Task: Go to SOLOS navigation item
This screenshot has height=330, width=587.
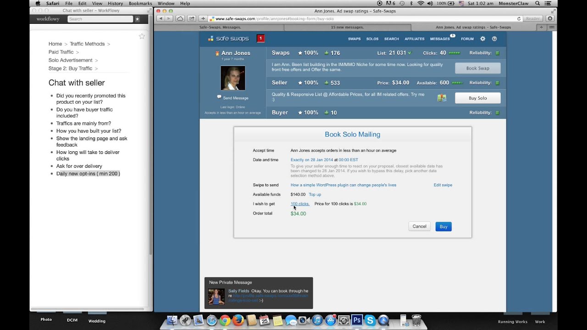Action: click(x=372, y=39)
